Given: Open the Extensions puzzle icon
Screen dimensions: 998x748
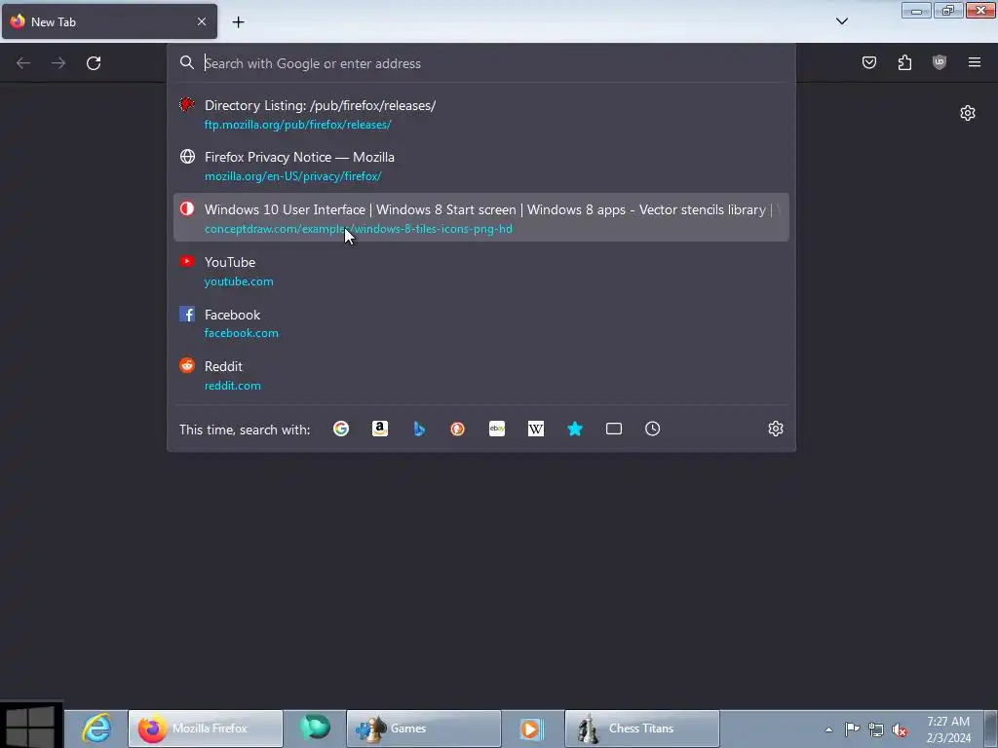Looking at the screenshot, I should pos(904,62).
